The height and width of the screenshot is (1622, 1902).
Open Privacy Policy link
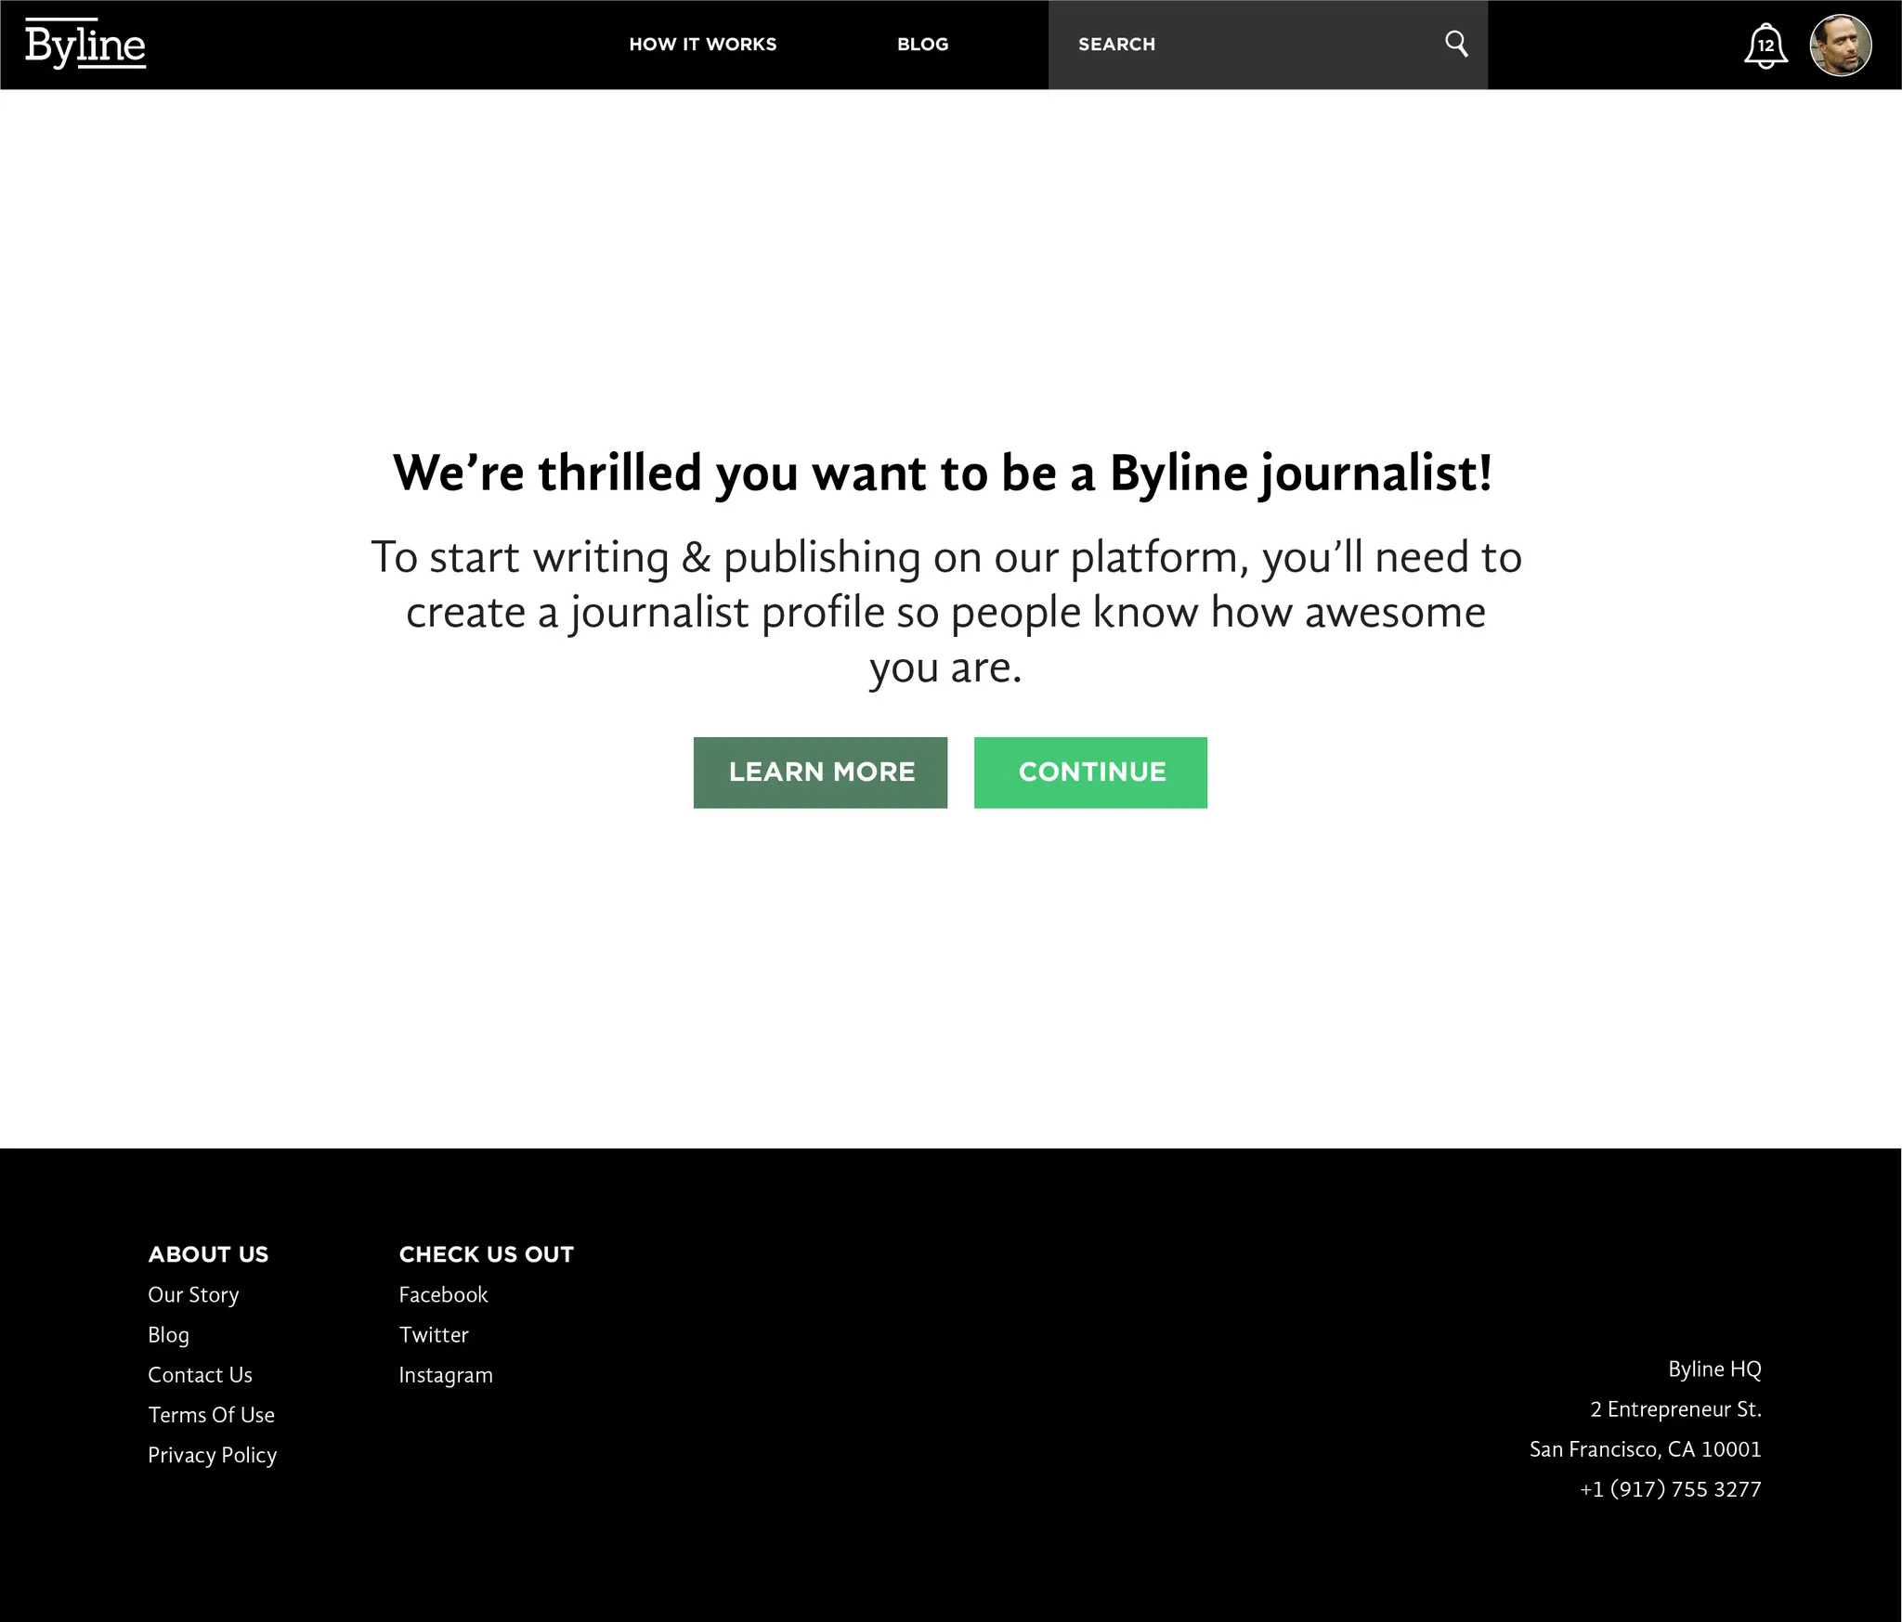tap(212, 1454)
